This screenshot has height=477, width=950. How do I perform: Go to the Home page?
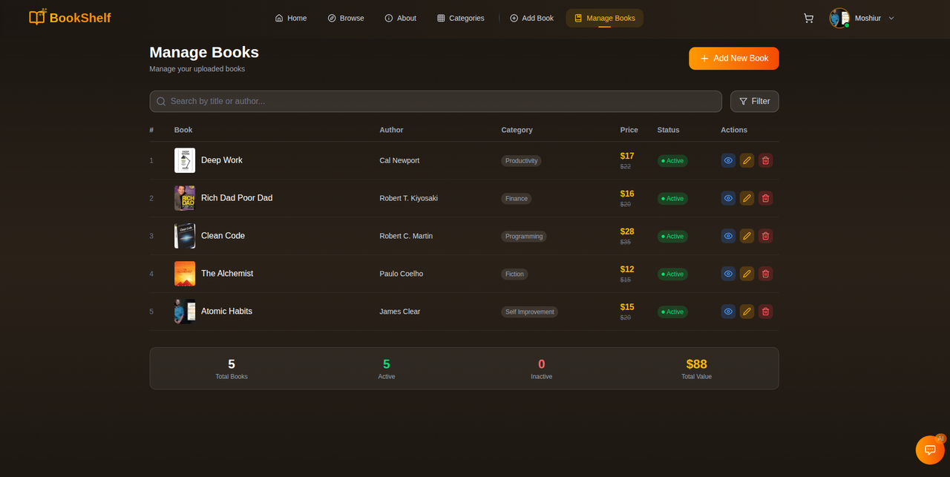(x=290, y=18)
